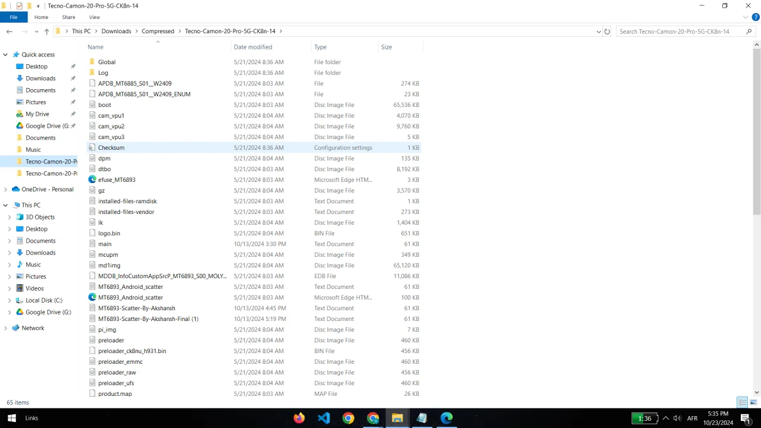Click New folder icon in title bar
This screenshot has height=428, width=761.
pos(29,6)
